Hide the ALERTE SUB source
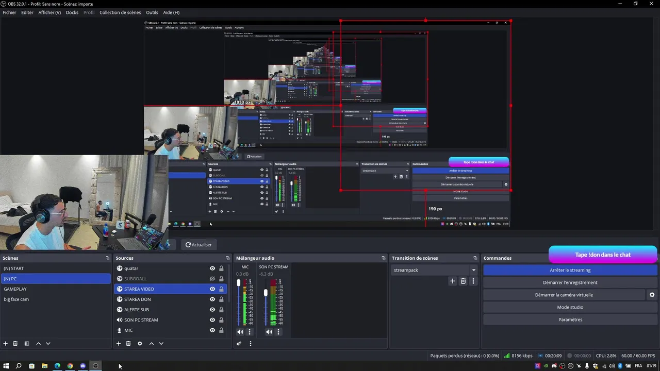Screen dimensions: 660x371 point(212,310)
